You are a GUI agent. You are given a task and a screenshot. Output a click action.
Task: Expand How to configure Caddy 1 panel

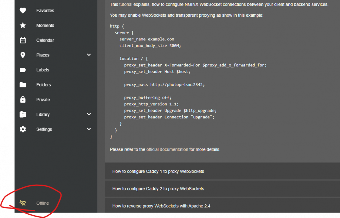click(222, 171)
